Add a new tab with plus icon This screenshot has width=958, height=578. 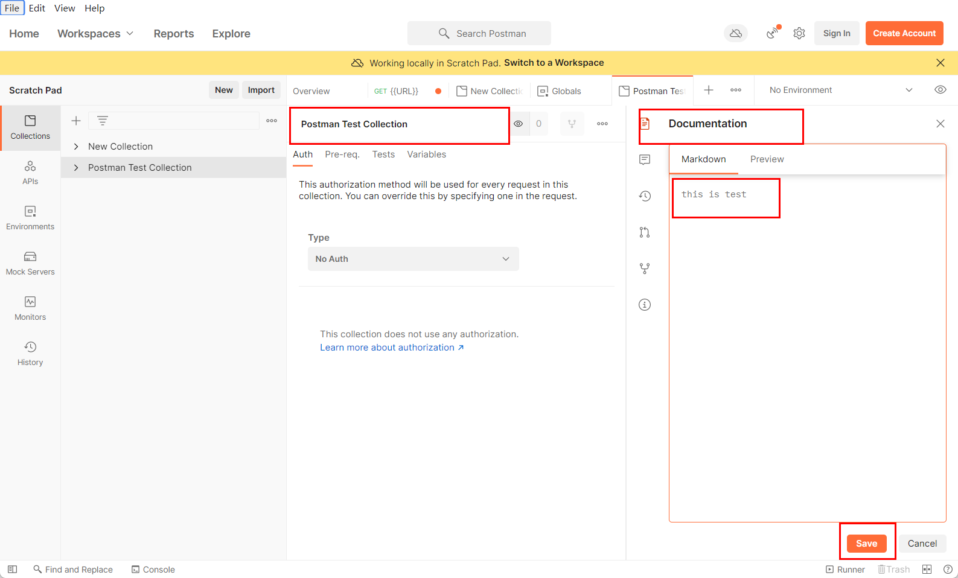tap(709, 90)
